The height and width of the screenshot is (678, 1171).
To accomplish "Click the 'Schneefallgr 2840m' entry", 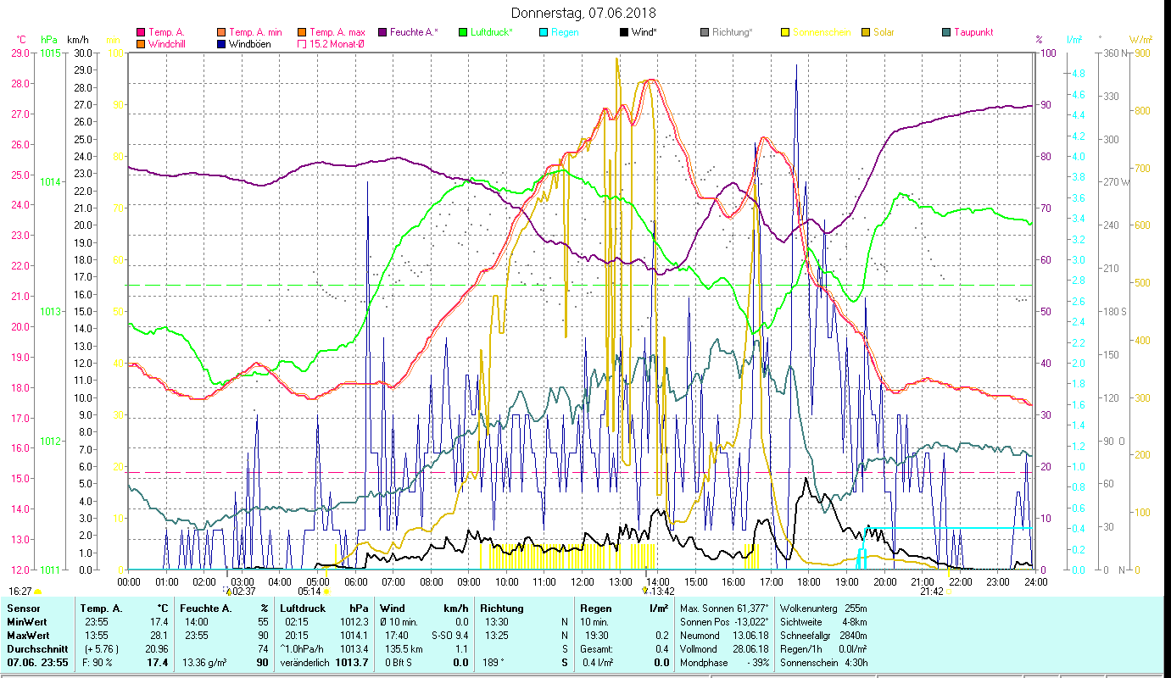I will click(x=822, y=636).
